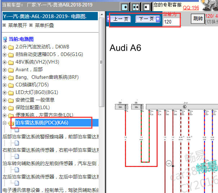Click the 安装位置 folder icon
This screenshot has height=193, width=218.
(x=11, y=100)
